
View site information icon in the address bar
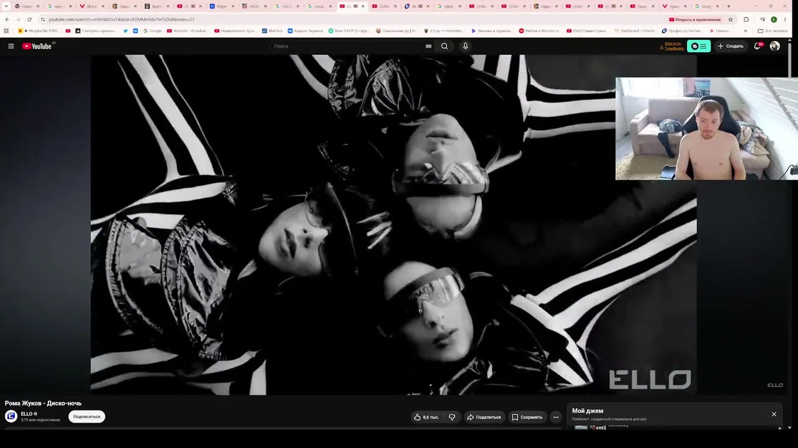pos(42,19)
